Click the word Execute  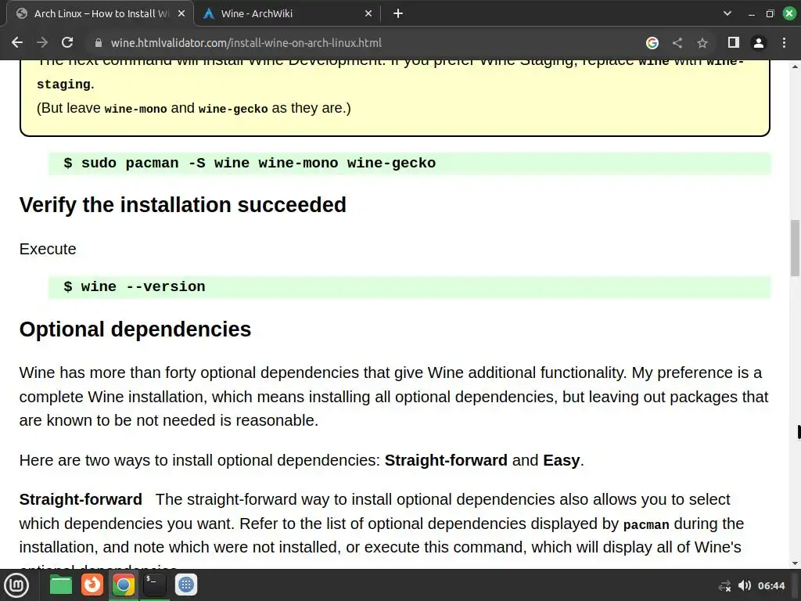[x=48, y=249]
